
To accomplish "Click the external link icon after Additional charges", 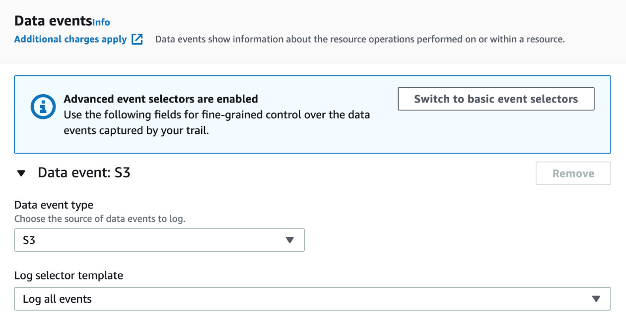I will (138, 39).
